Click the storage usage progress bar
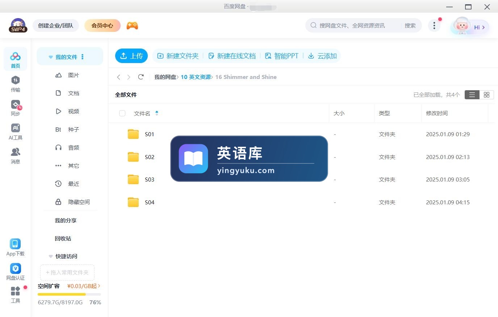Image resolution: width=498 pixels, height=317 pixels. pos(69,294)
